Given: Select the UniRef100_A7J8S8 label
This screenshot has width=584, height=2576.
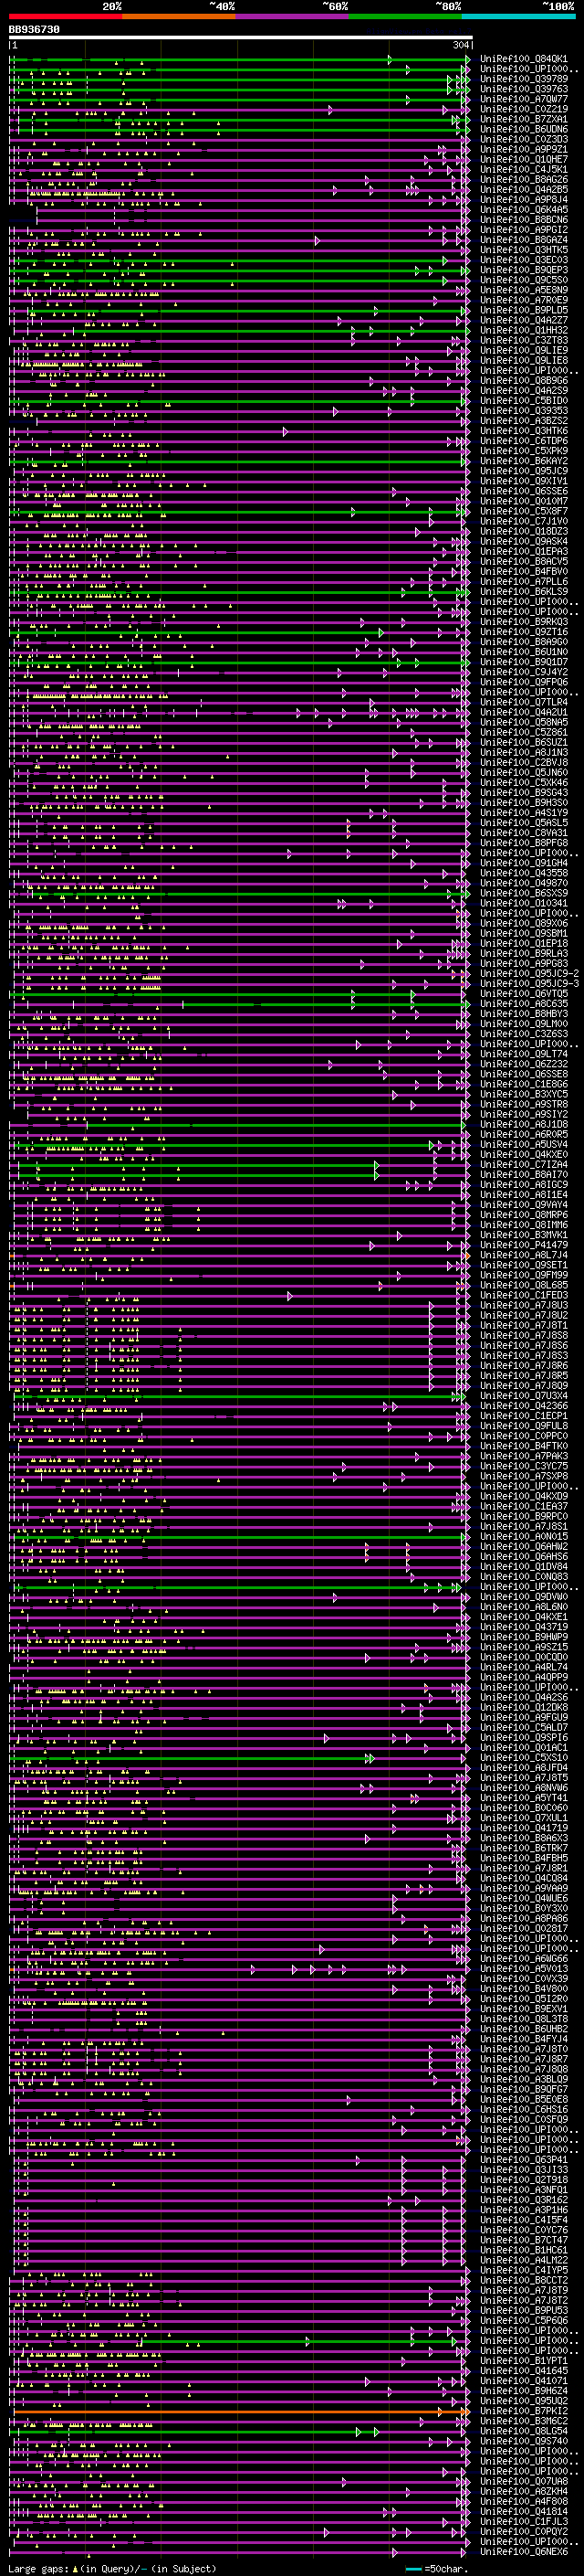Looking at the screenshot, I should [524, 1335].
